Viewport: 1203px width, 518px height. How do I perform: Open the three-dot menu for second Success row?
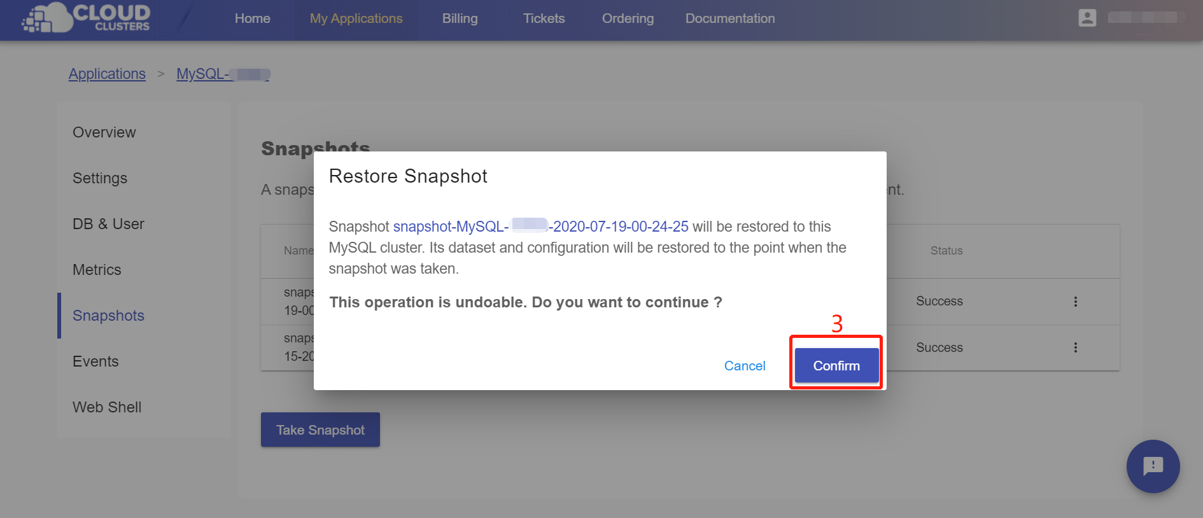[x=1076, y=347]
